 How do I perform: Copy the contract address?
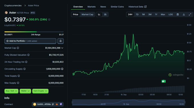coord(53,104)
